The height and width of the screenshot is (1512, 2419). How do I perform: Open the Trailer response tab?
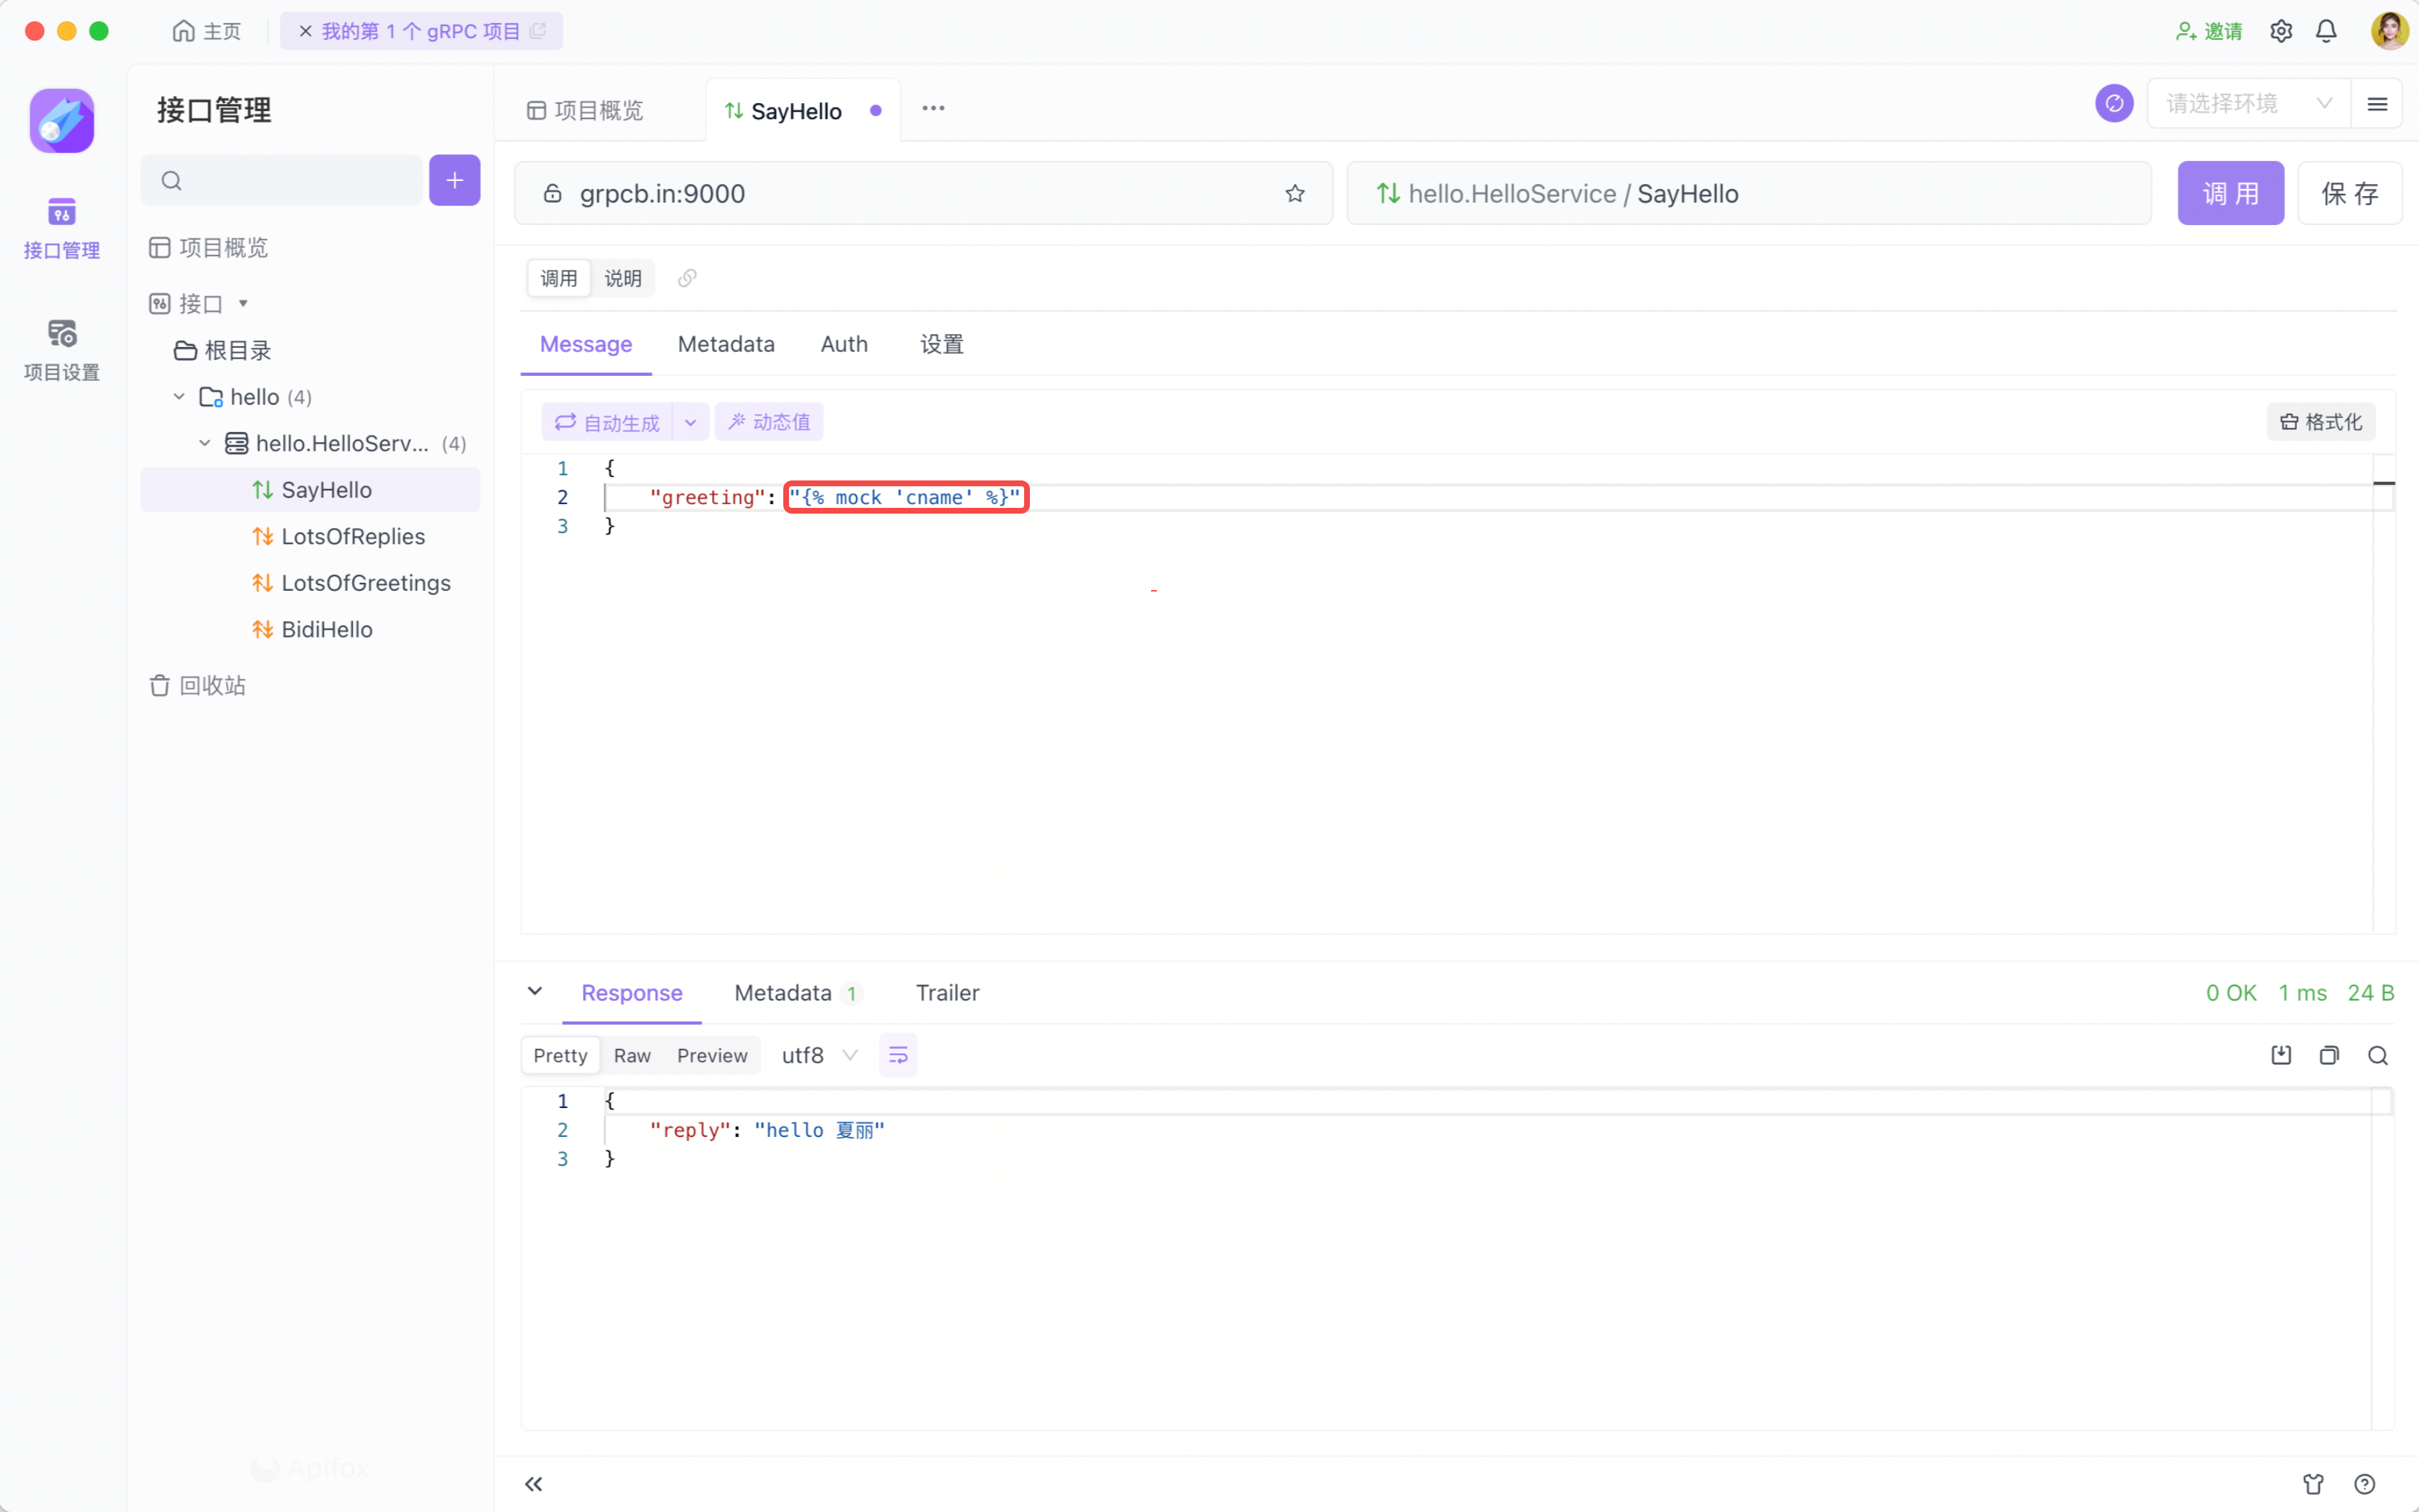pos(946,992)
